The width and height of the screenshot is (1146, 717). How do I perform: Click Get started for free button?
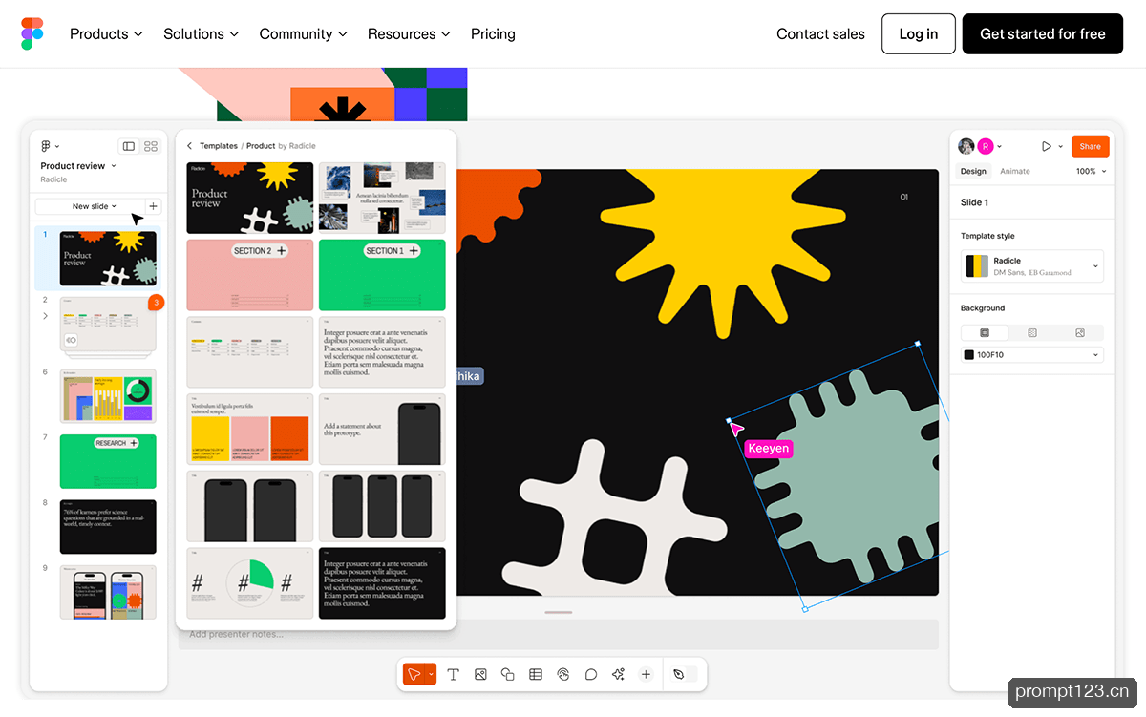point(1042,33)
